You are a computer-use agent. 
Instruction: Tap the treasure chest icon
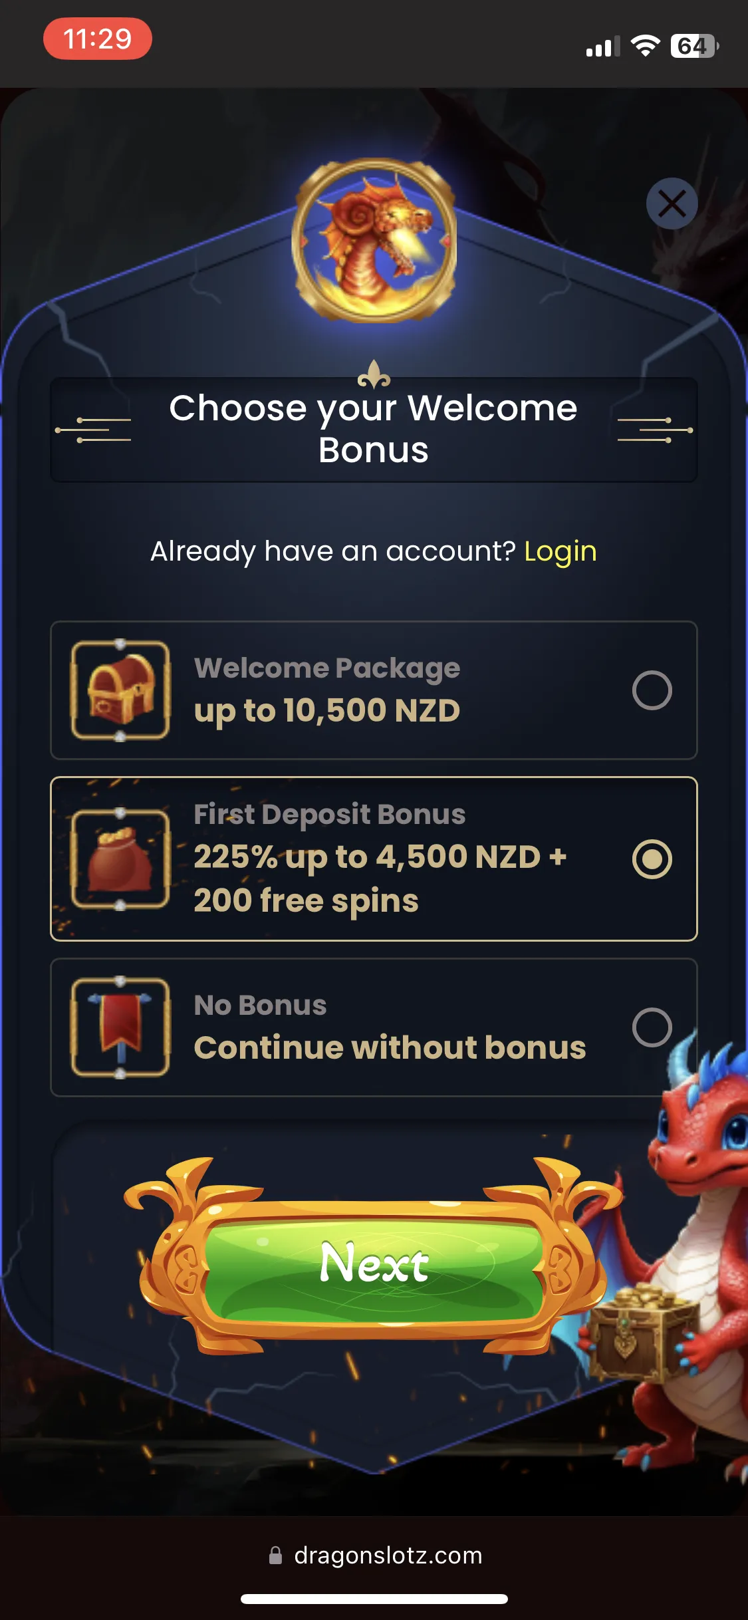click(x=120, y=690)
